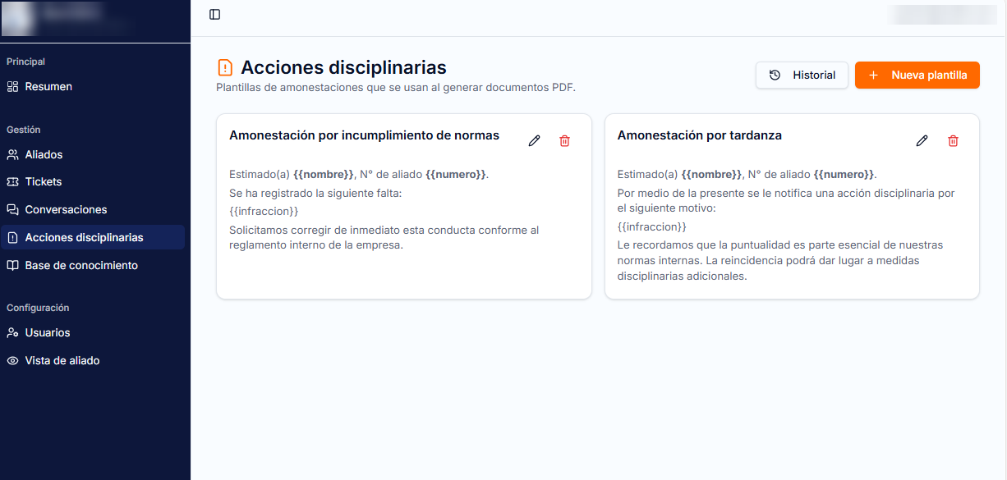Select Acciones disciplinarias in sidebar
This screenshot has width=1007, height=480.
[93, 237]
